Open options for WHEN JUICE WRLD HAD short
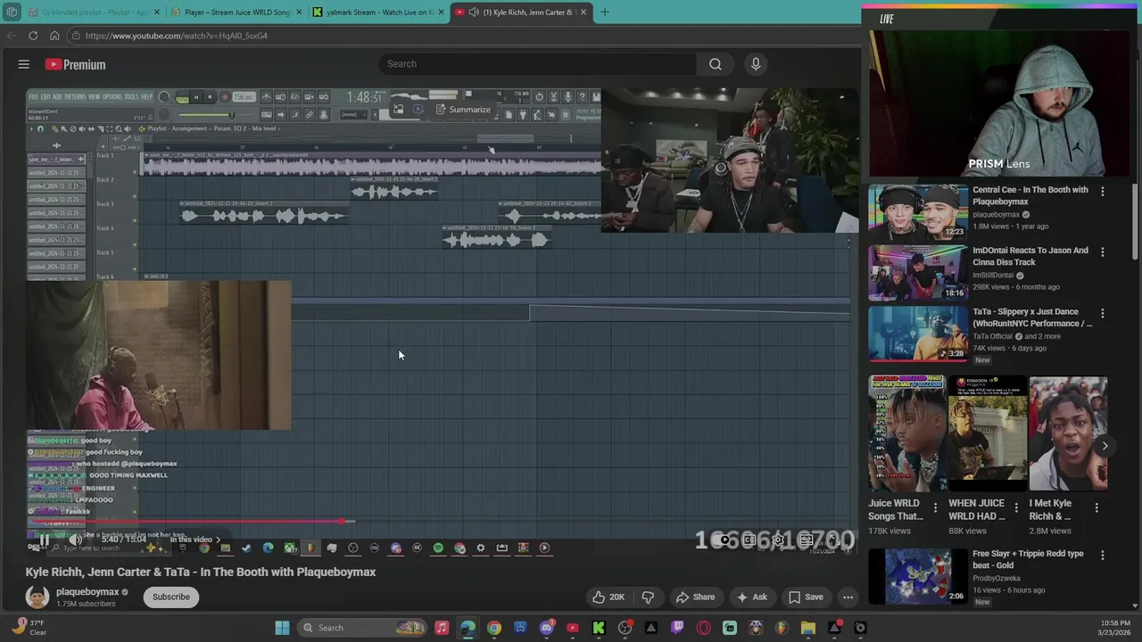 click(x=1015, y=507)
